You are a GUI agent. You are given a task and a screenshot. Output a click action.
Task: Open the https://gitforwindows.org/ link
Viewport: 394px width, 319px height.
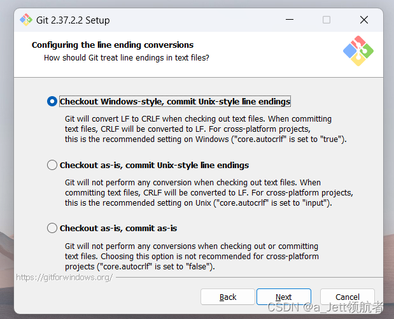(64, 277)
